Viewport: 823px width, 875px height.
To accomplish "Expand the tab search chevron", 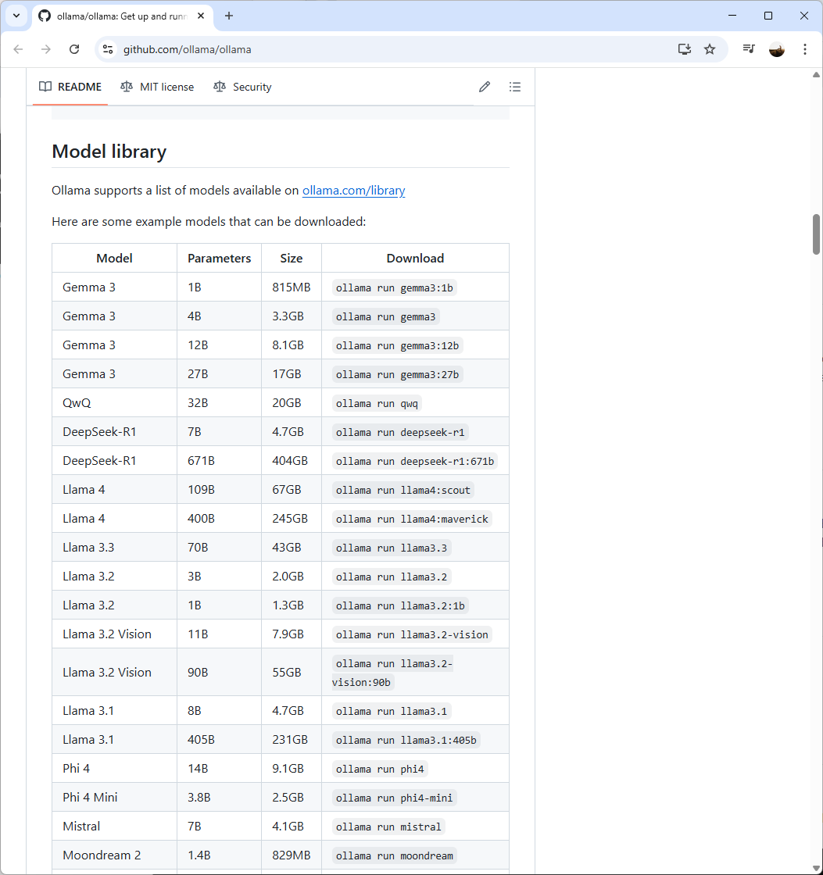I will [x=16, y=16].
